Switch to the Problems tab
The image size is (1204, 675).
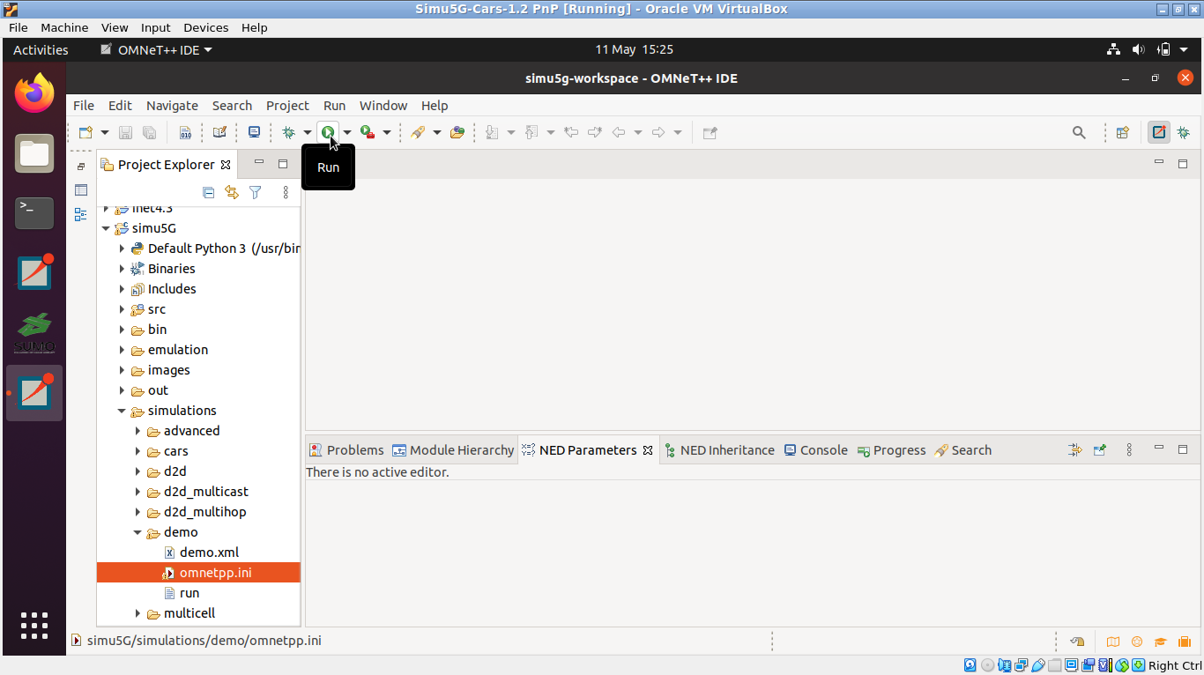tap(346, 450)
